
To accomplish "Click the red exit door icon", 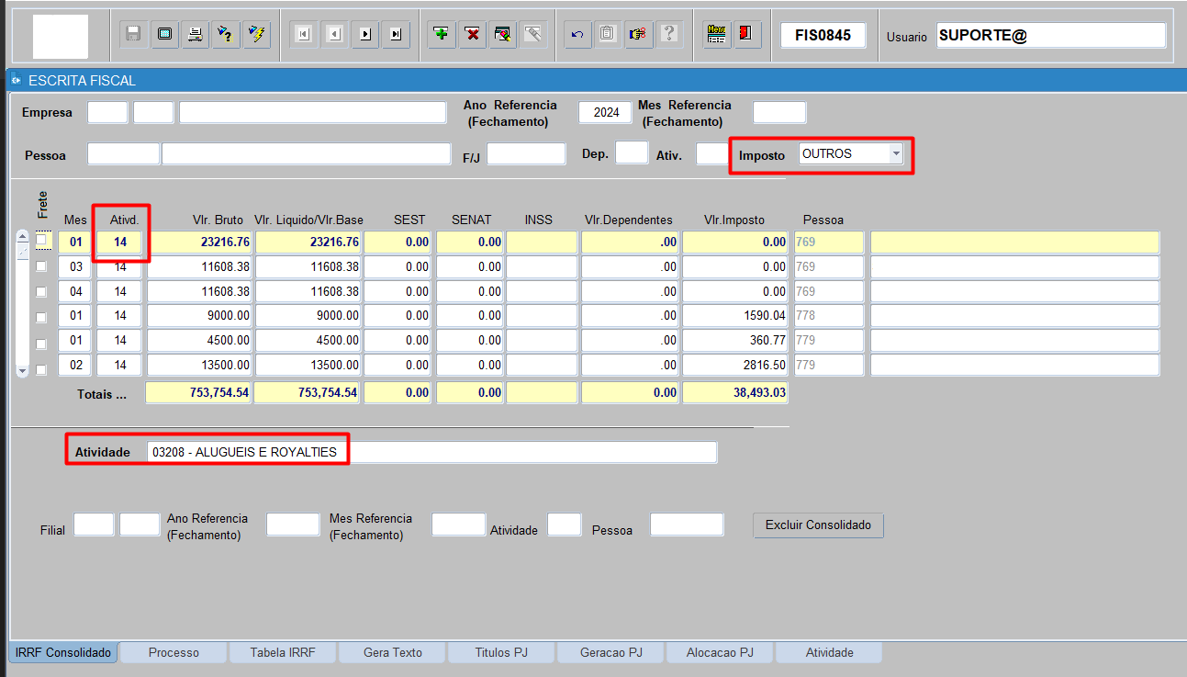I will (745, 35).
